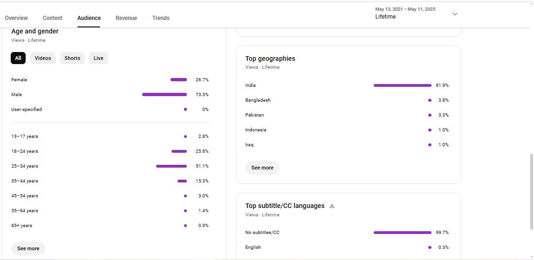
Task: Filter age and gender by Videos
Action: [43, 58]
